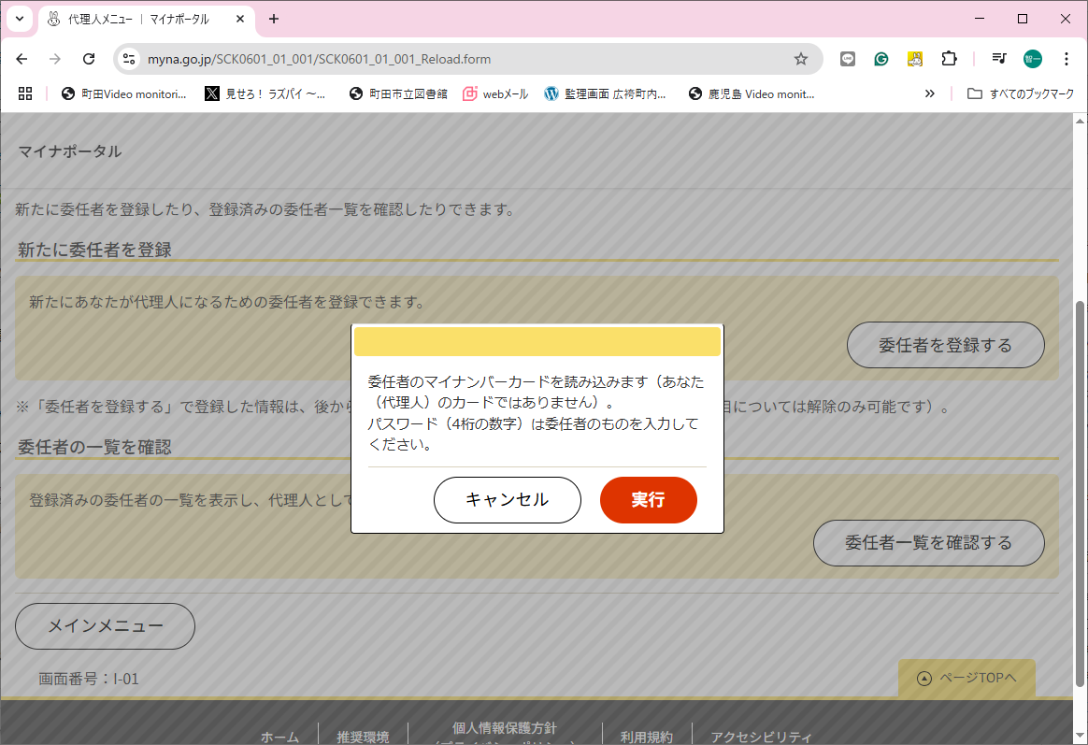Viewport: 1088px width, 745px height.
Task: Click the media control icon in the toolbar
Action: point(999,59)
